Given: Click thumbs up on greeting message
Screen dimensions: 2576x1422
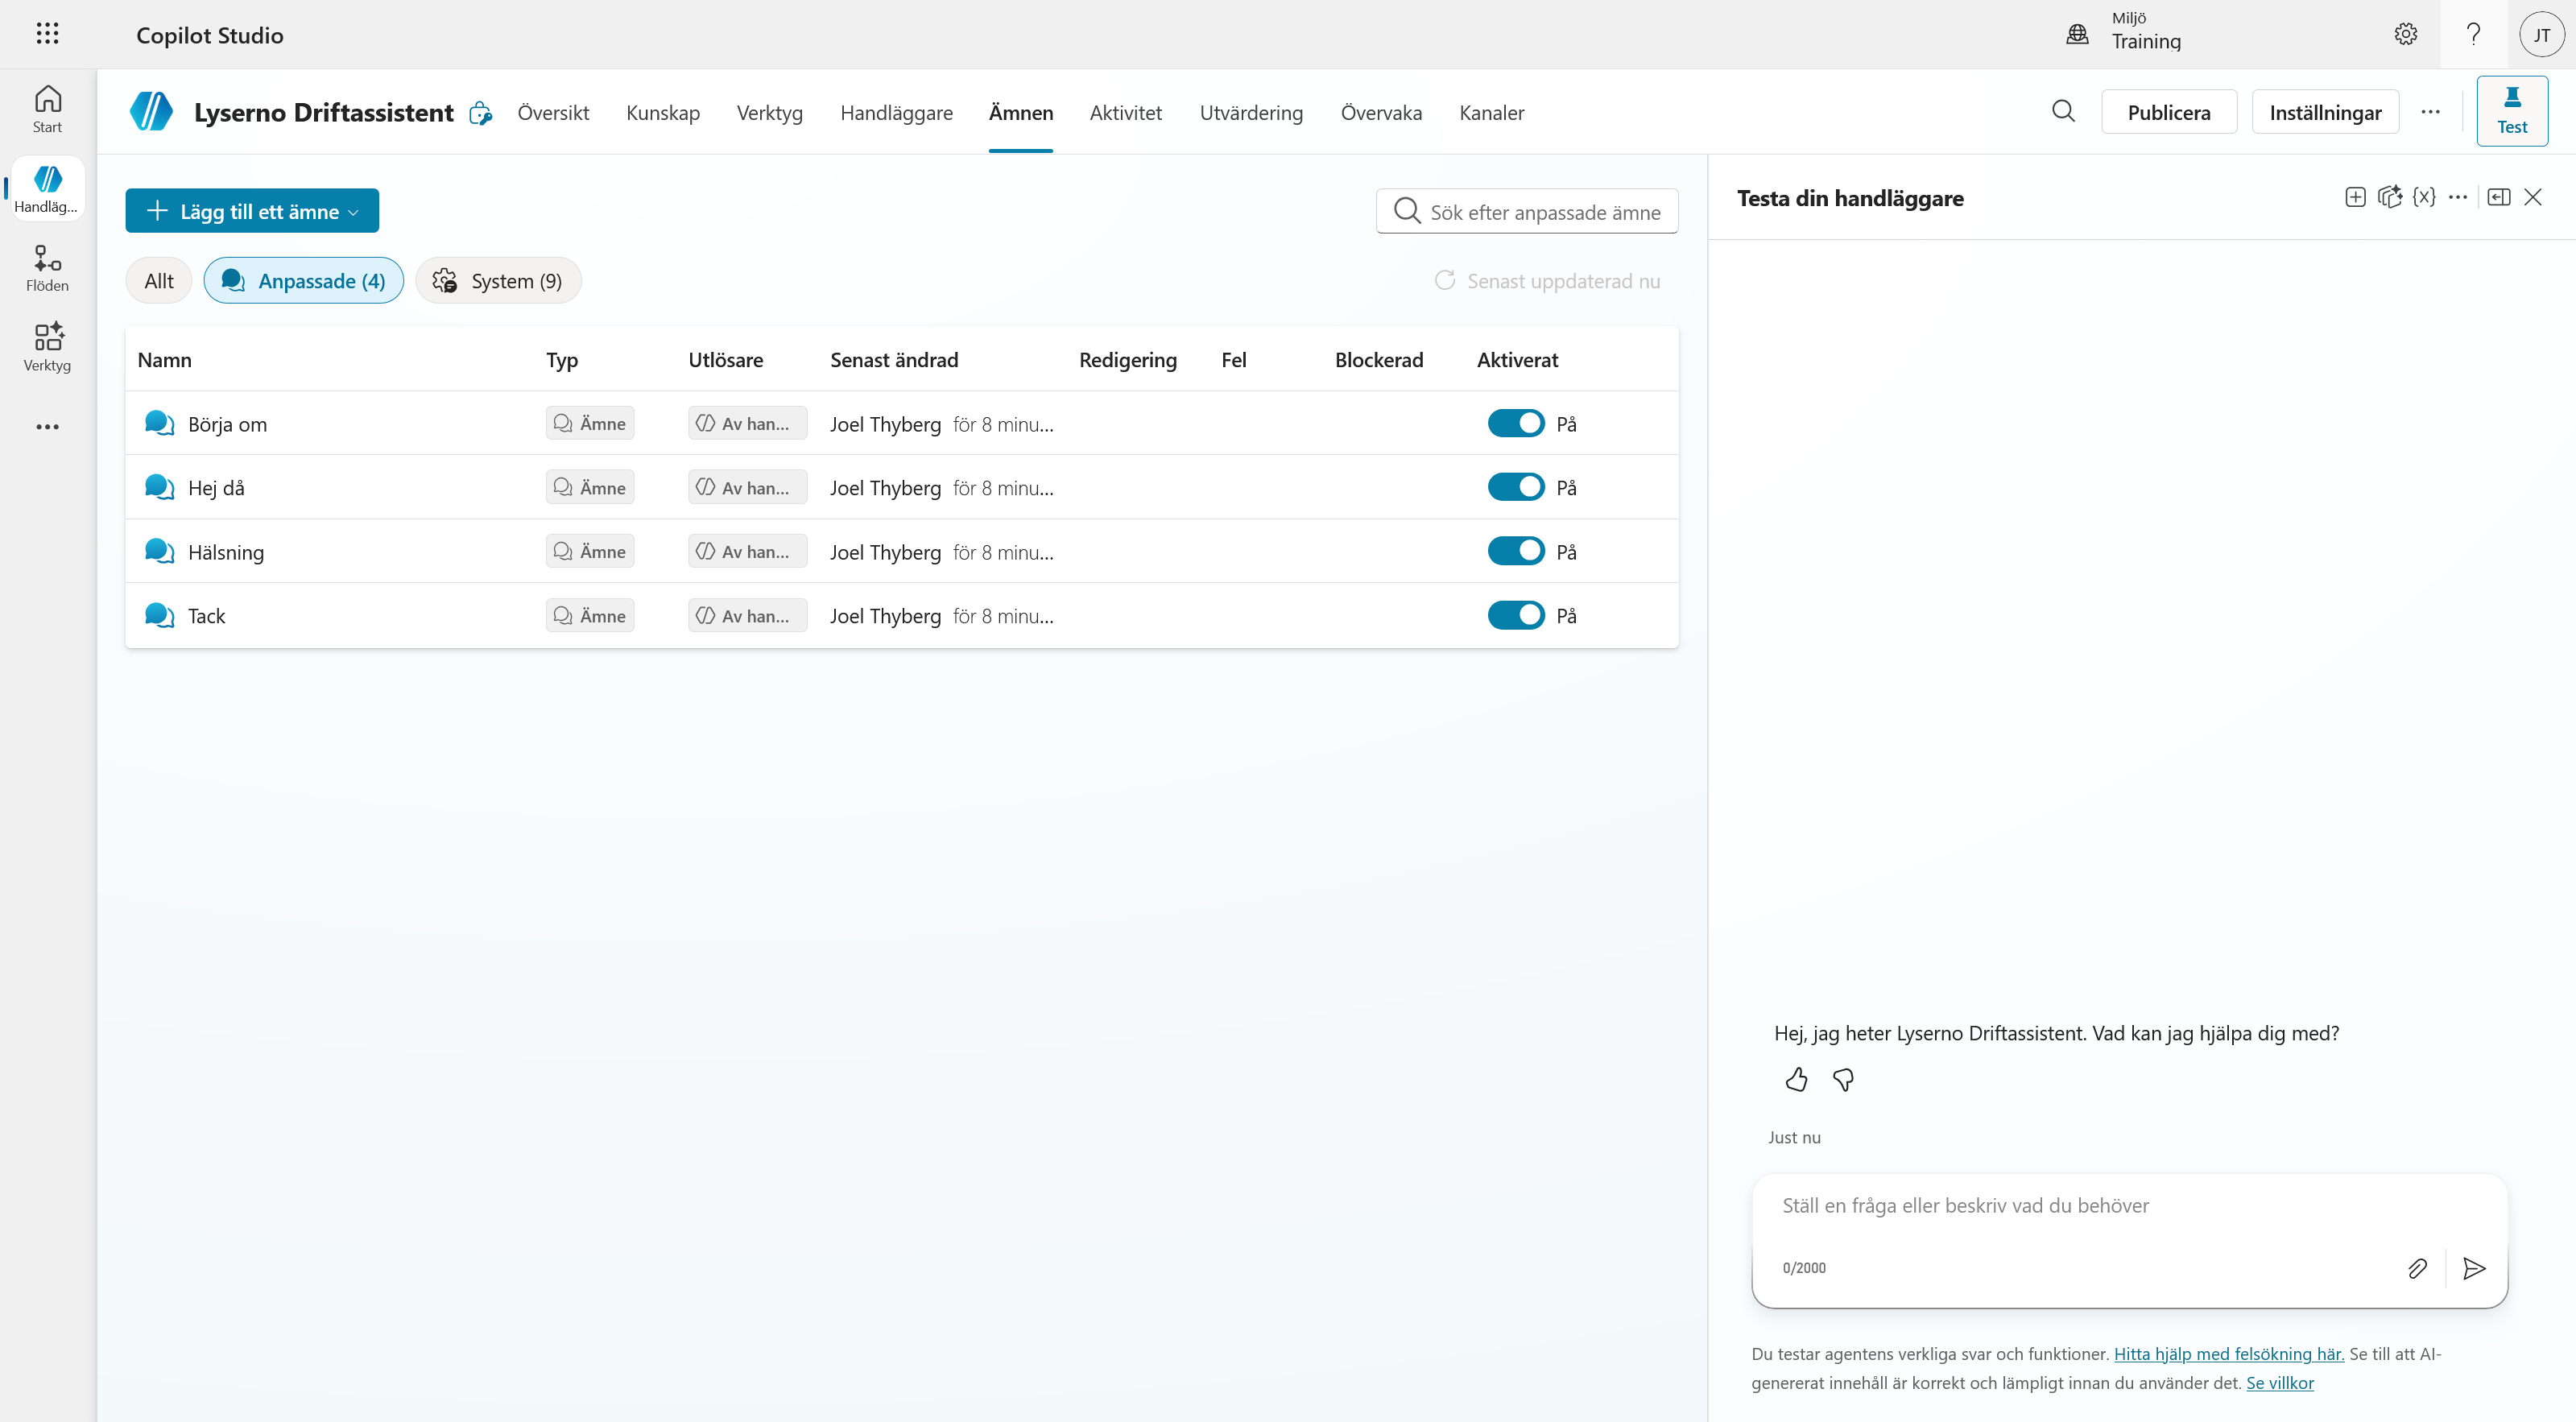Looking at the screenshot, I should tap(1796, 1080).
